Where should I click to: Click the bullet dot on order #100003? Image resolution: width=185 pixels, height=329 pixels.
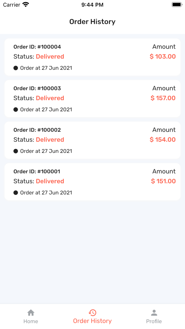(x=16, y=109)
